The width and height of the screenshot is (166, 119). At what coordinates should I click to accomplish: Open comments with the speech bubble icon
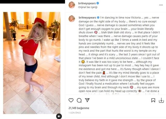coord(79,100)
